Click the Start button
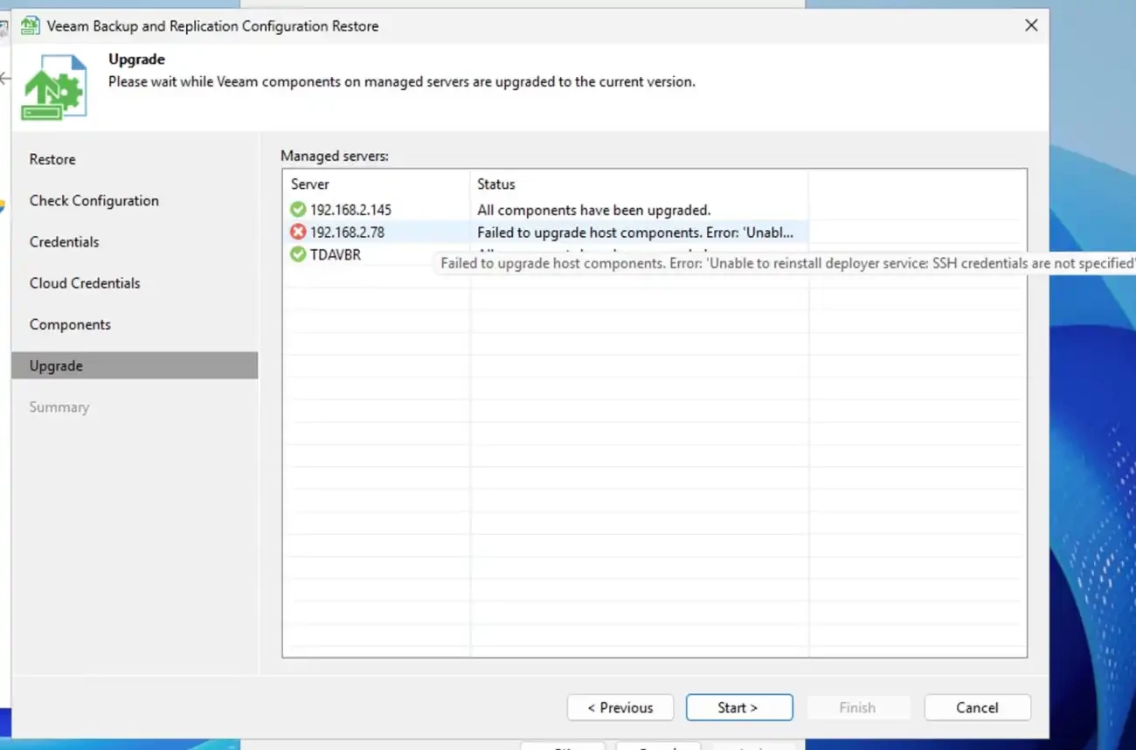The width and height of the screenshot is (1136, 750). 739,708
